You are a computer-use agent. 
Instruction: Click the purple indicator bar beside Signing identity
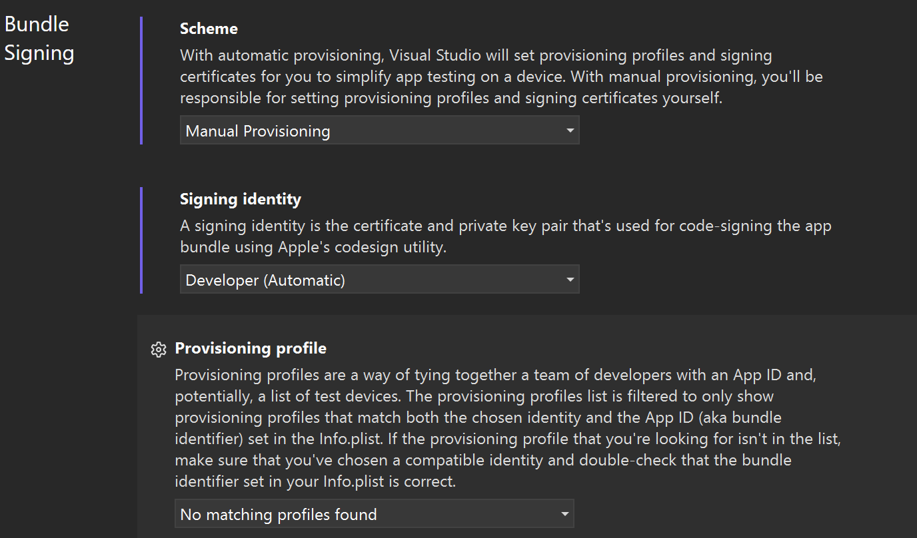point(141,240)
